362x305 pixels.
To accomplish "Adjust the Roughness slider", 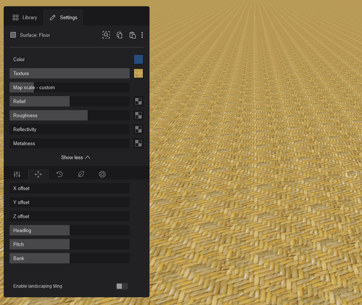I will [70, 115].
